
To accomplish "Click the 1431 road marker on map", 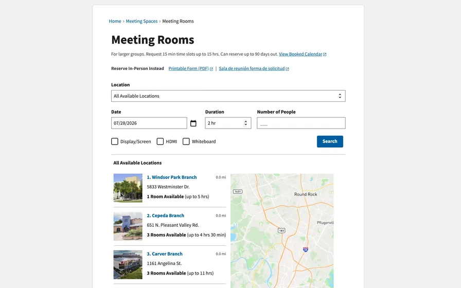I will (238, 191).
